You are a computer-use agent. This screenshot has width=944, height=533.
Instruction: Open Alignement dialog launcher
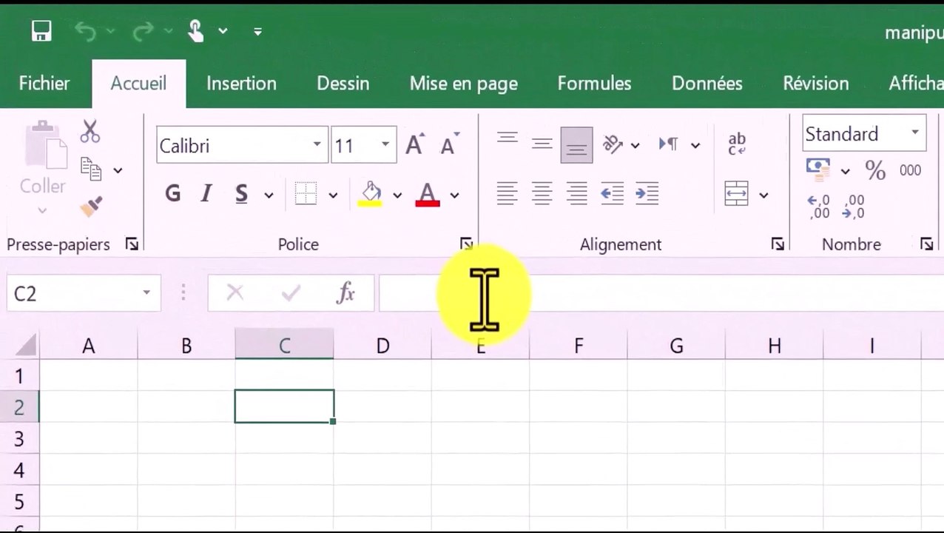click(778, 244)
